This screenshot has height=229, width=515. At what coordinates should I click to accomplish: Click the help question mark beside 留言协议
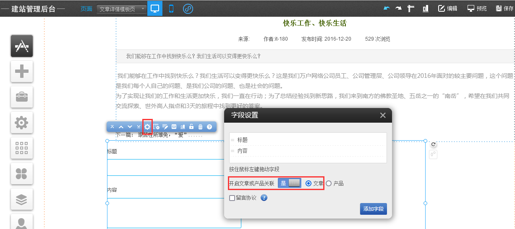coord(264,198)
